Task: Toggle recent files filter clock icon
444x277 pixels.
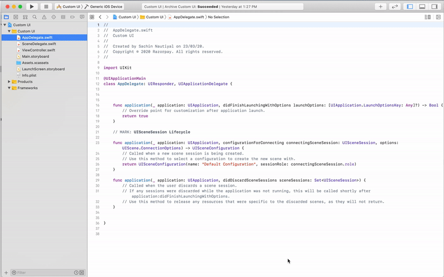Action: click(76, 273)
